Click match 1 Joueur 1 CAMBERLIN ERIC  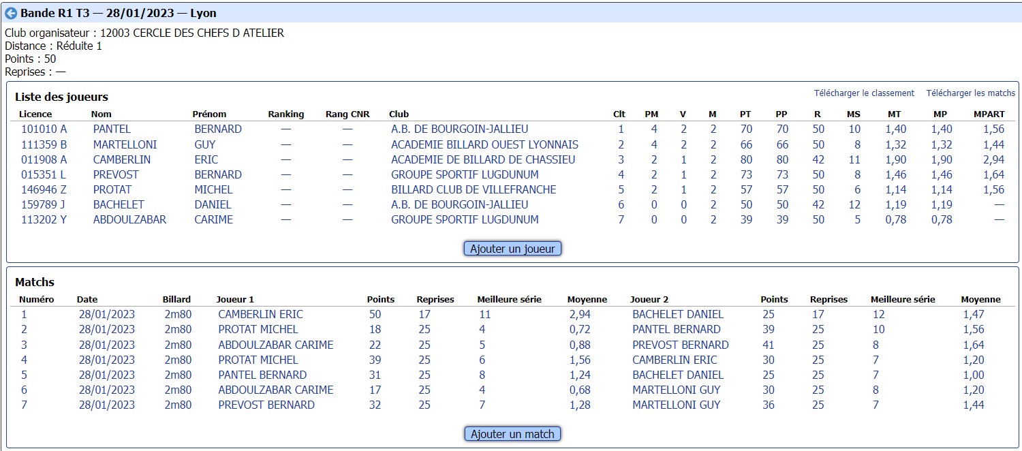[261, 315]
